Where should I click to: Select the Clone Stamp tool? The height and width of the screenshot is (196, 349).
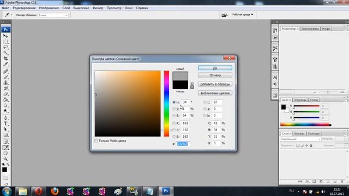[x=5, y=83]
